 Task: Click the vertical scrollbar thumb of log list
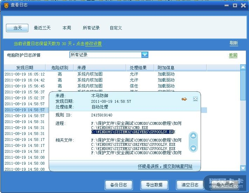[243, 85]
